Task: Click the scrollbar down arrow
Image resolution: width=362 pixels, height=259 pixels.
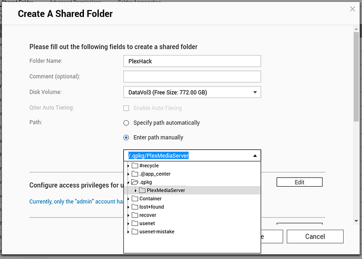Action: [x=356, y=221]
